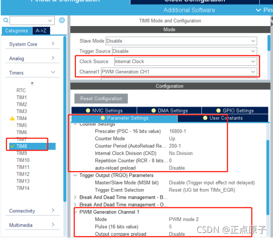Open DMA Settings tab
Viewport: 273px width, 238px height.
click(x=169, y=110)
